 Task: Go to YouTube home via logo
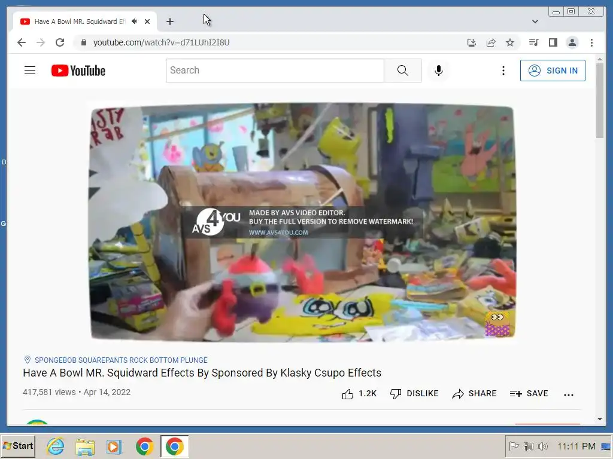click(x=78, y=71)
